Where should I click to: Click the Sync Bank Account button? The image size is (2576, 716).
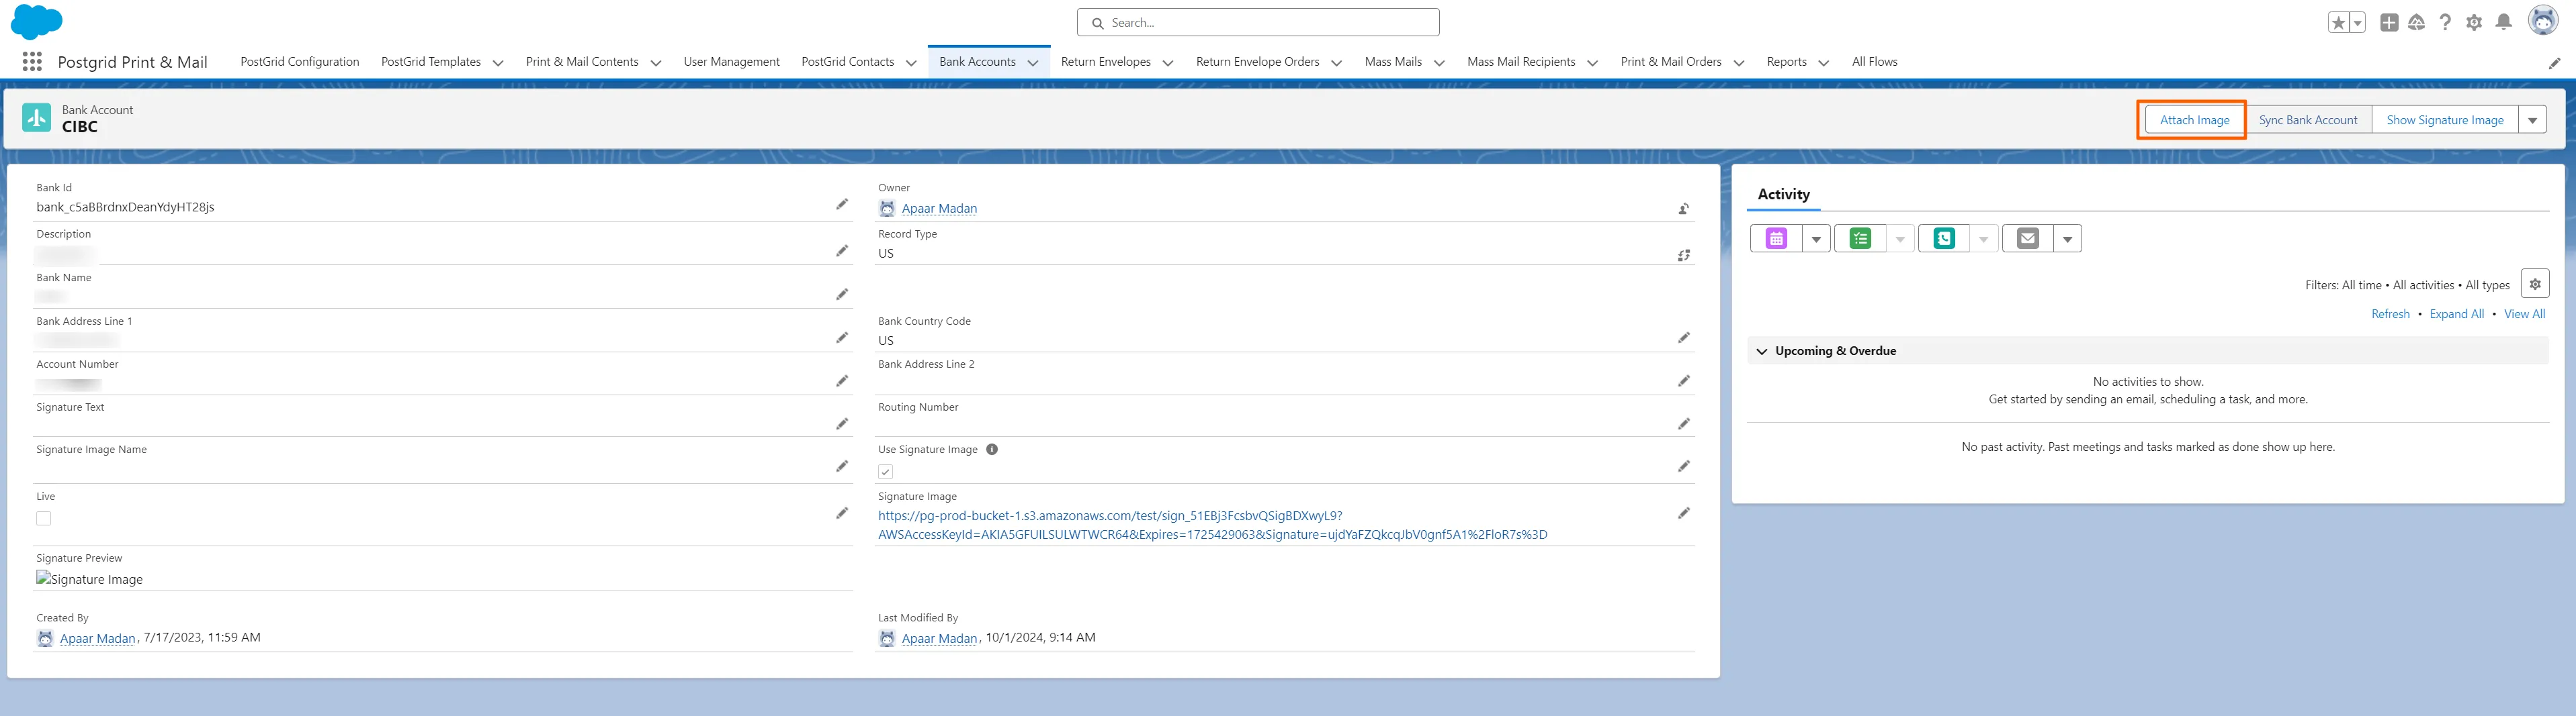(x=2307, y=121)
